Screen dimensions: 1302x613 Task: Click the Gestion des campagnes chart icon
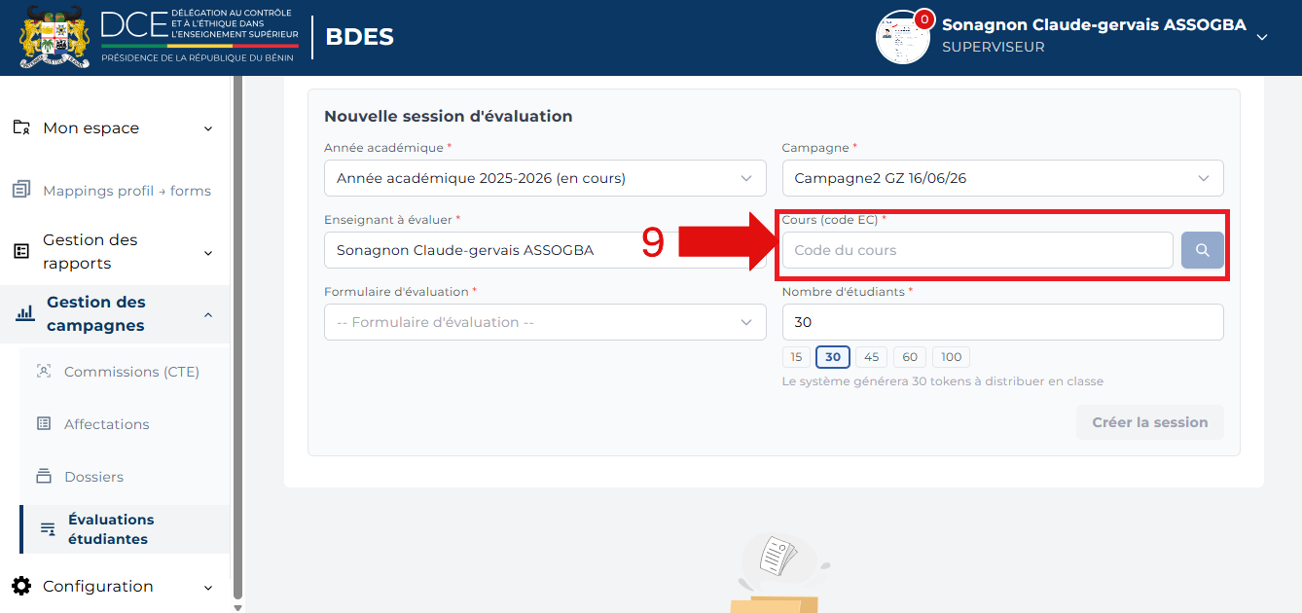(x=25, y=313)
